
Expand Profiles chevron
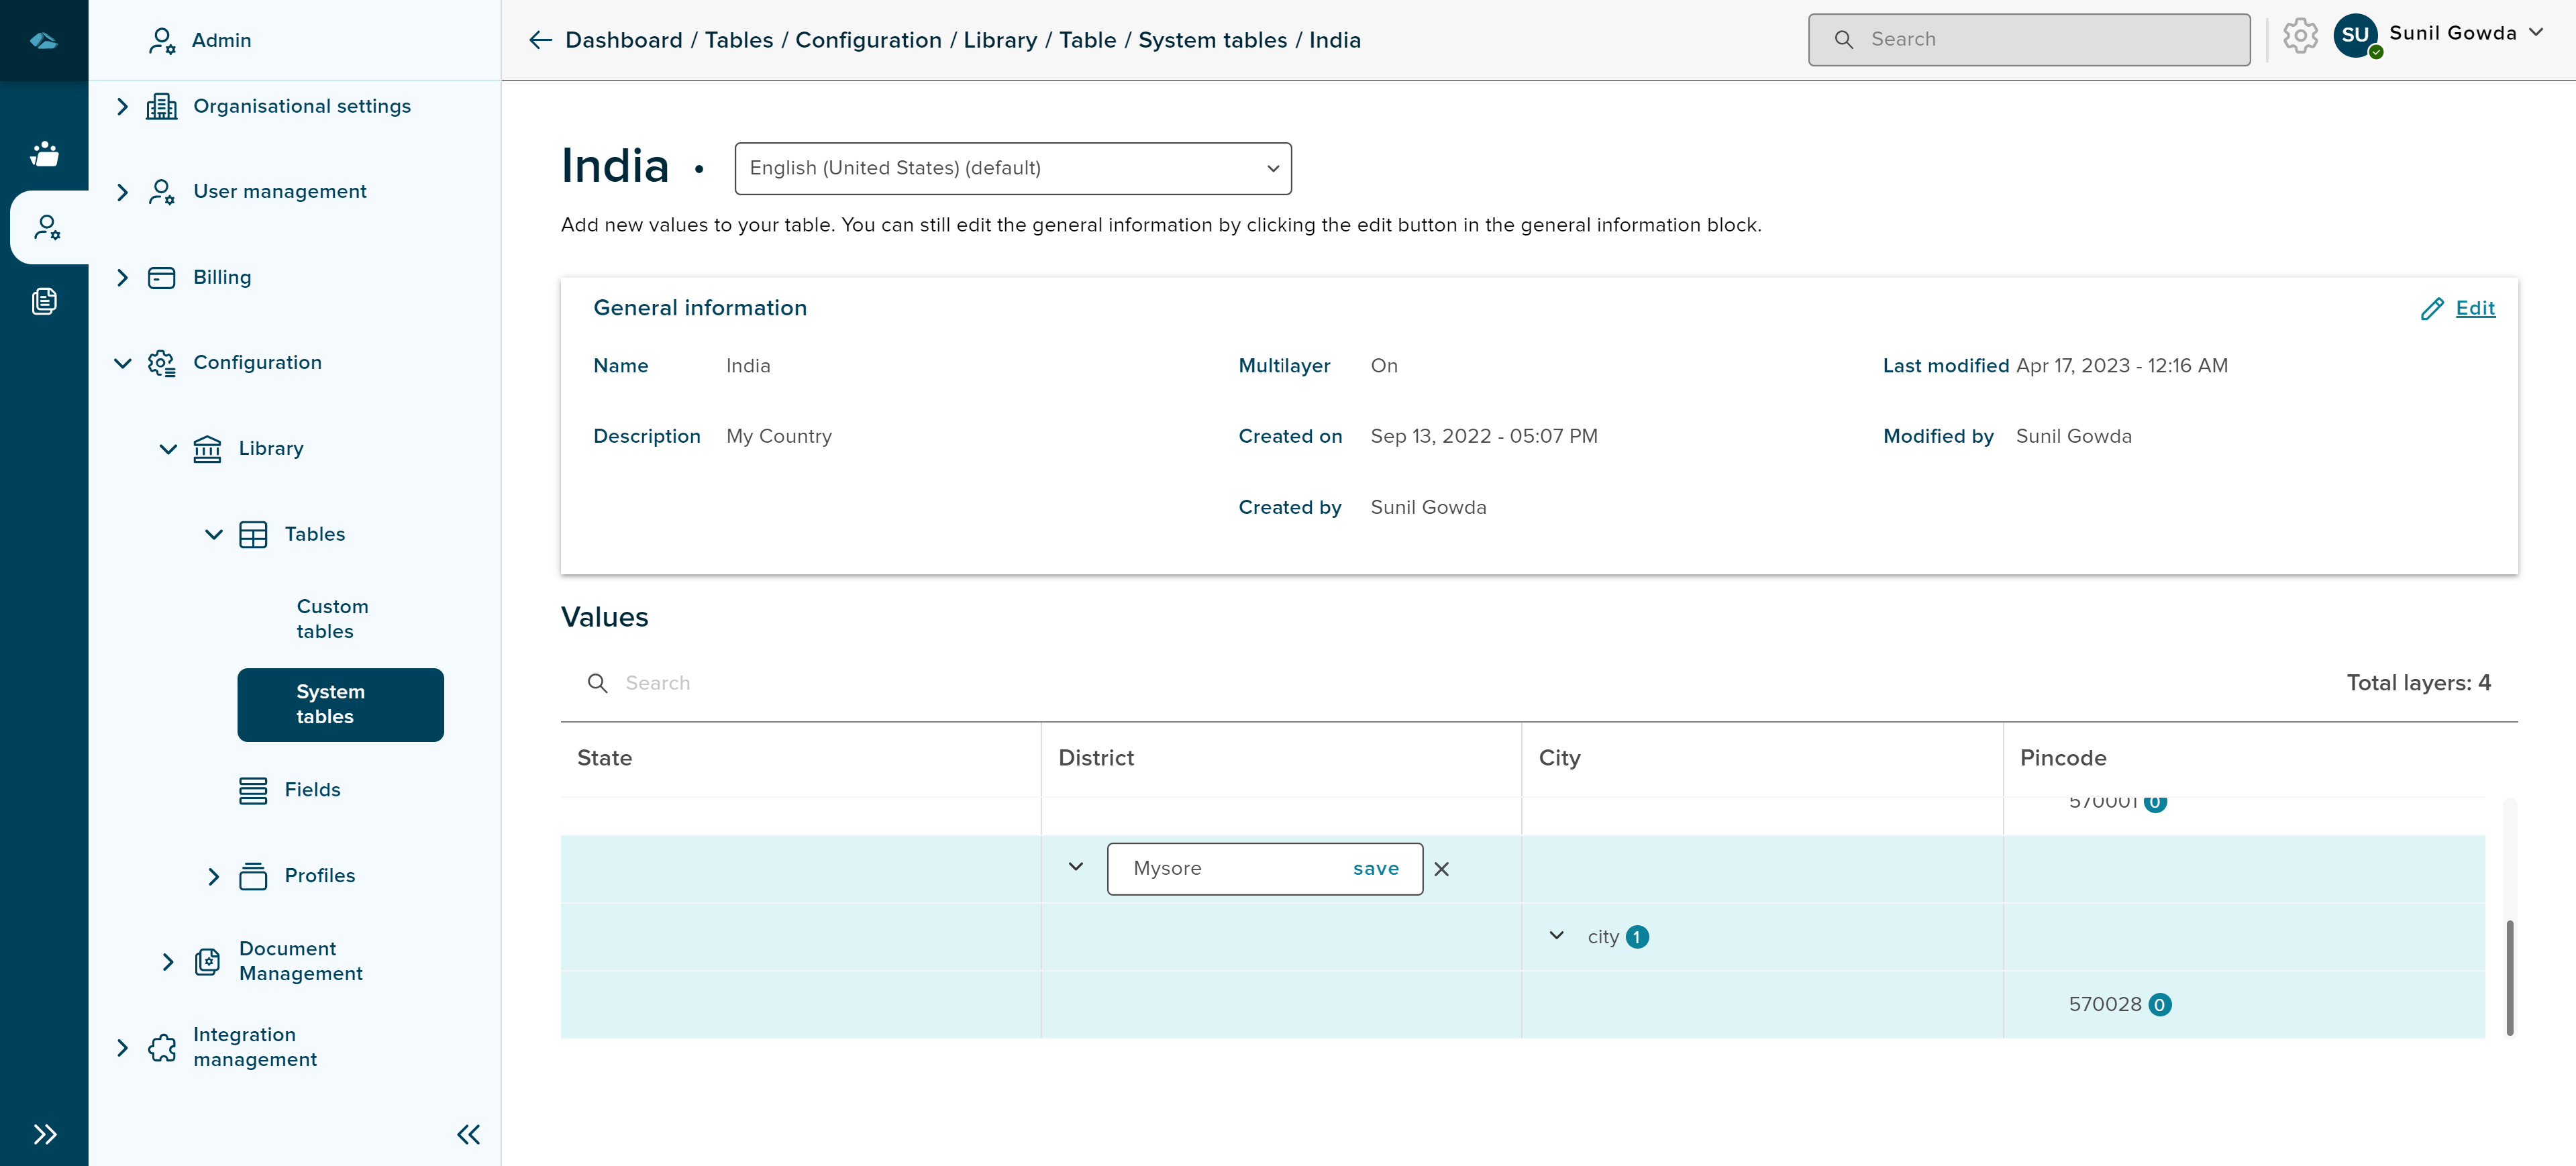[x=214, y=876]
